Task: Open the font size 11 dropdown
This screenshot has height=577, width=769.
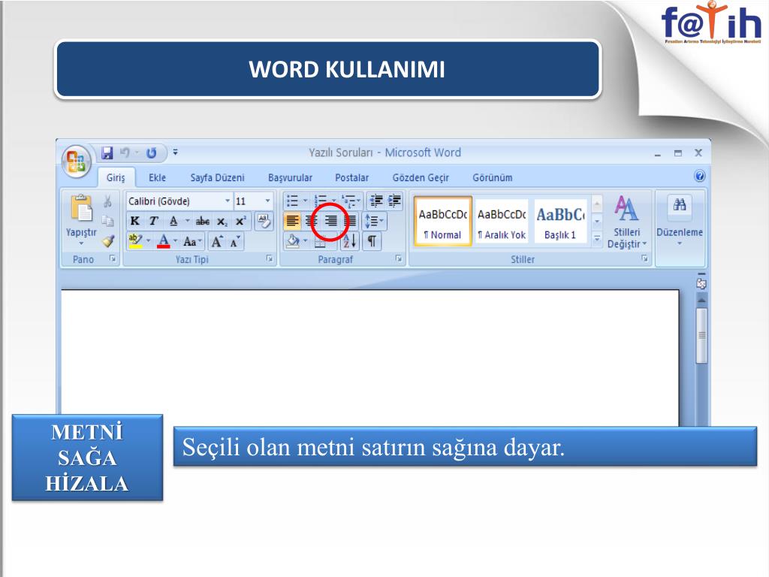Action: (x=268, y=201)
